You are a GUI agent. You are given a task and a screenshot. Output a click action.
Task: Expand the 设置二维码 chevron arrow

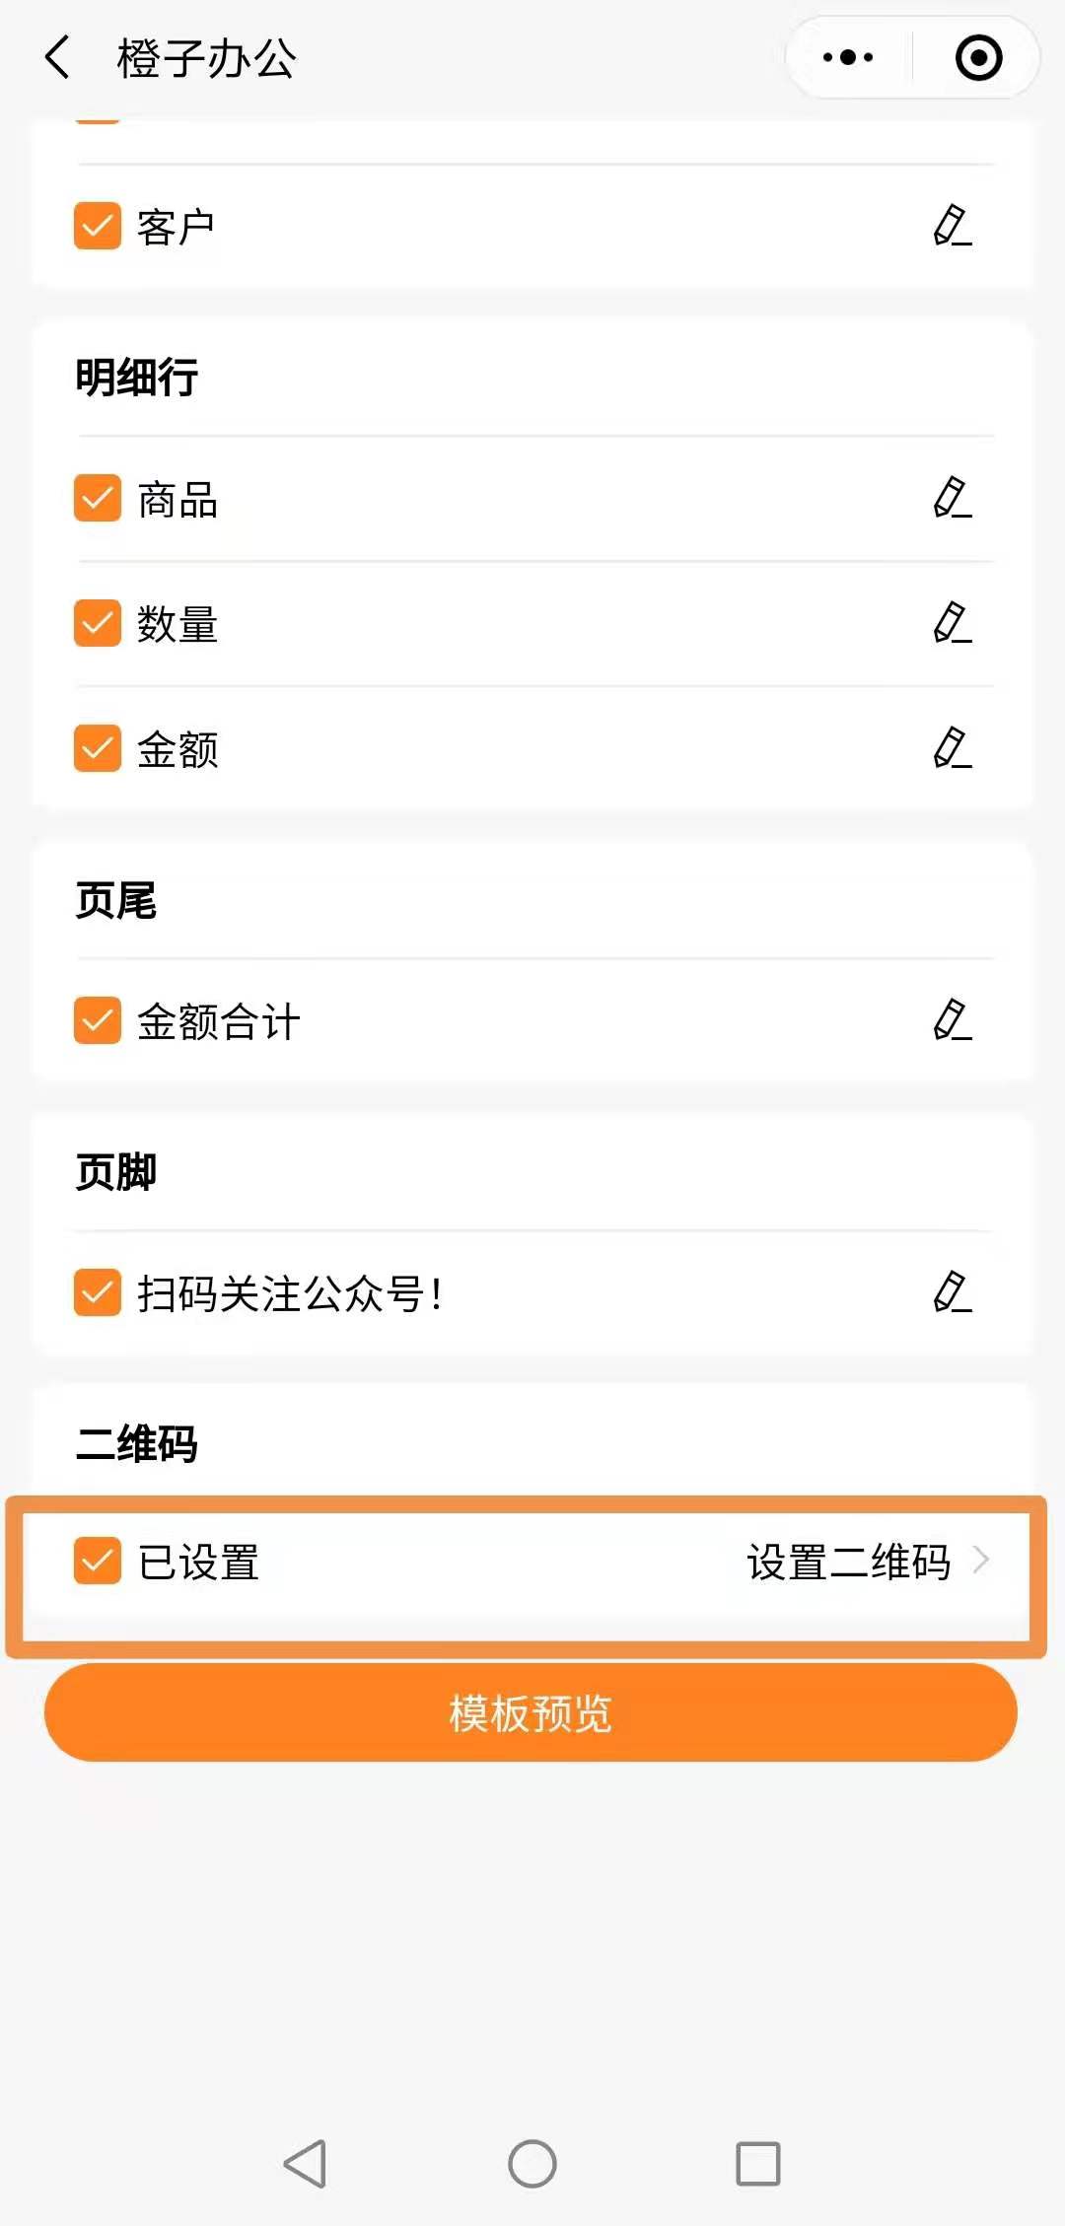[981, 1561]
